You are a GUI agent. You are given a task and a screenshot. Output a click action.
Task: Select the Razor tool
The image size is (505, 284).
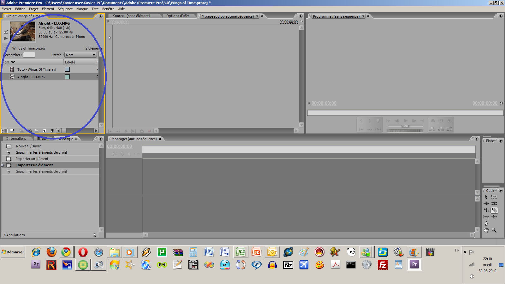pyautogui.click(x=495, y=210)
